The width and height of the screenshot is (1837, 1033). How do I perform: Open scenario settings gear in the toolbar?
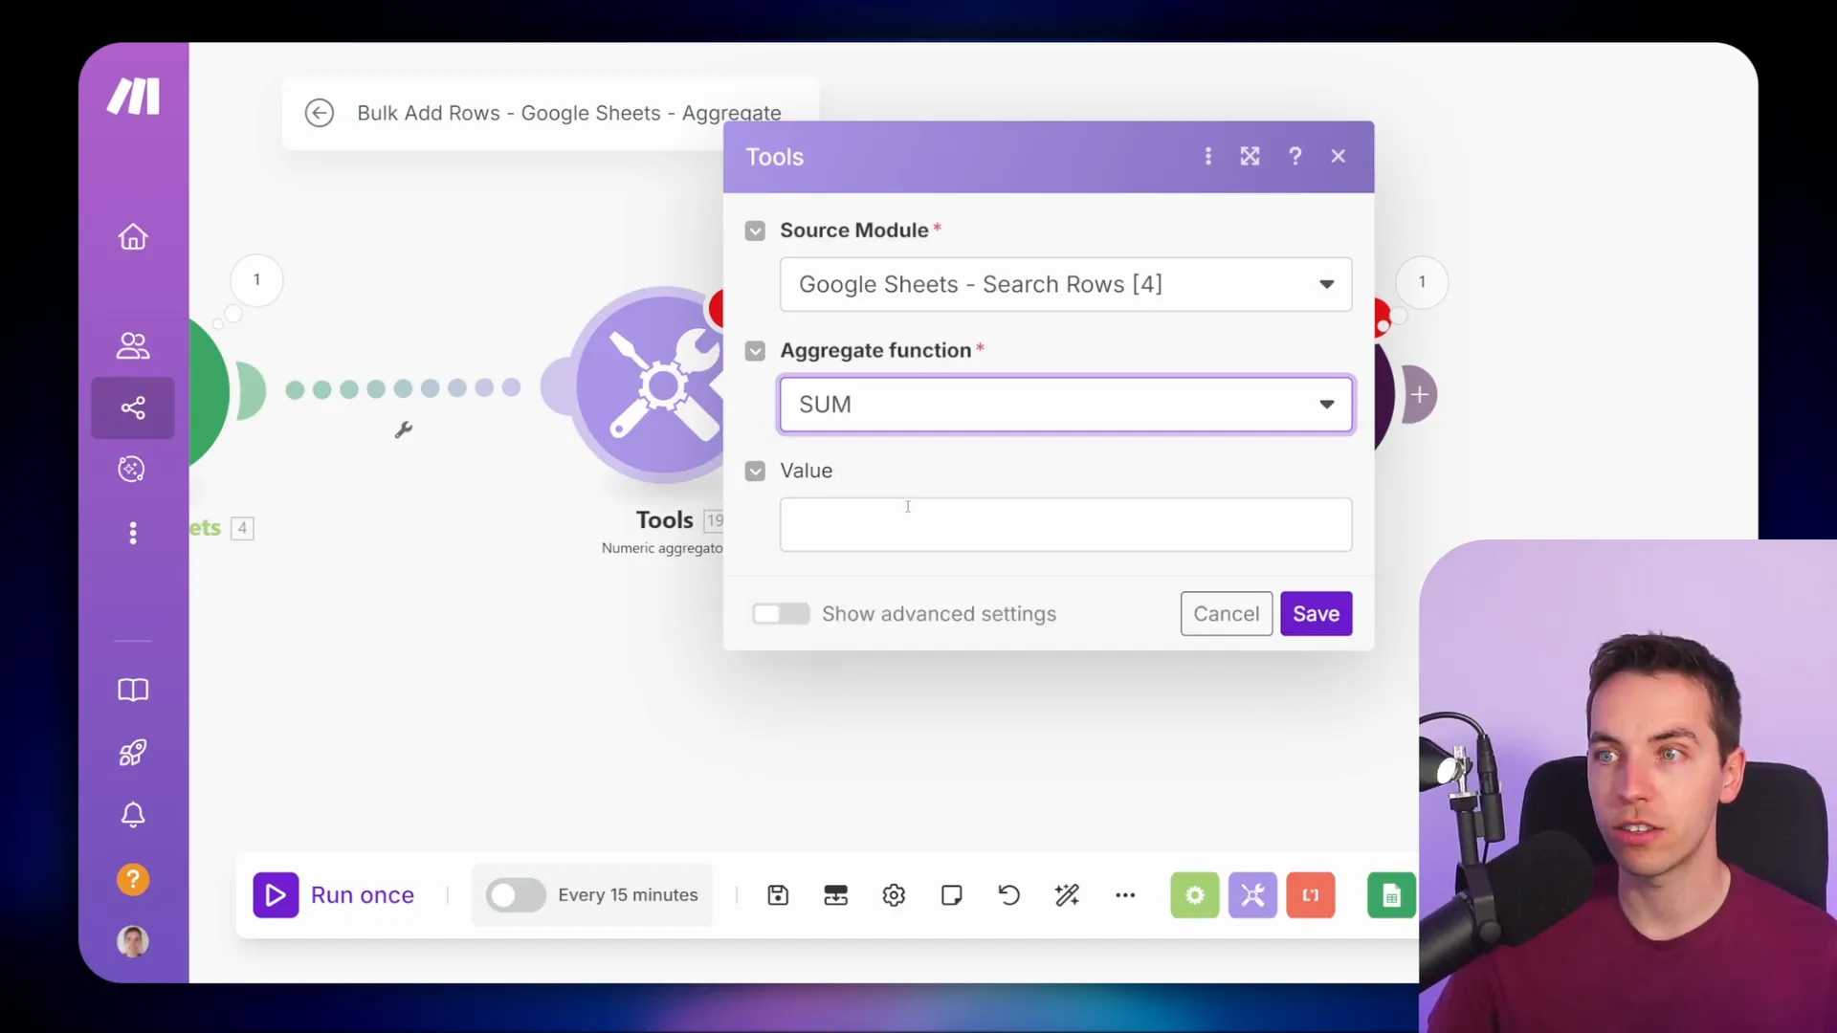pyautogui.click(x=894, y=895)
